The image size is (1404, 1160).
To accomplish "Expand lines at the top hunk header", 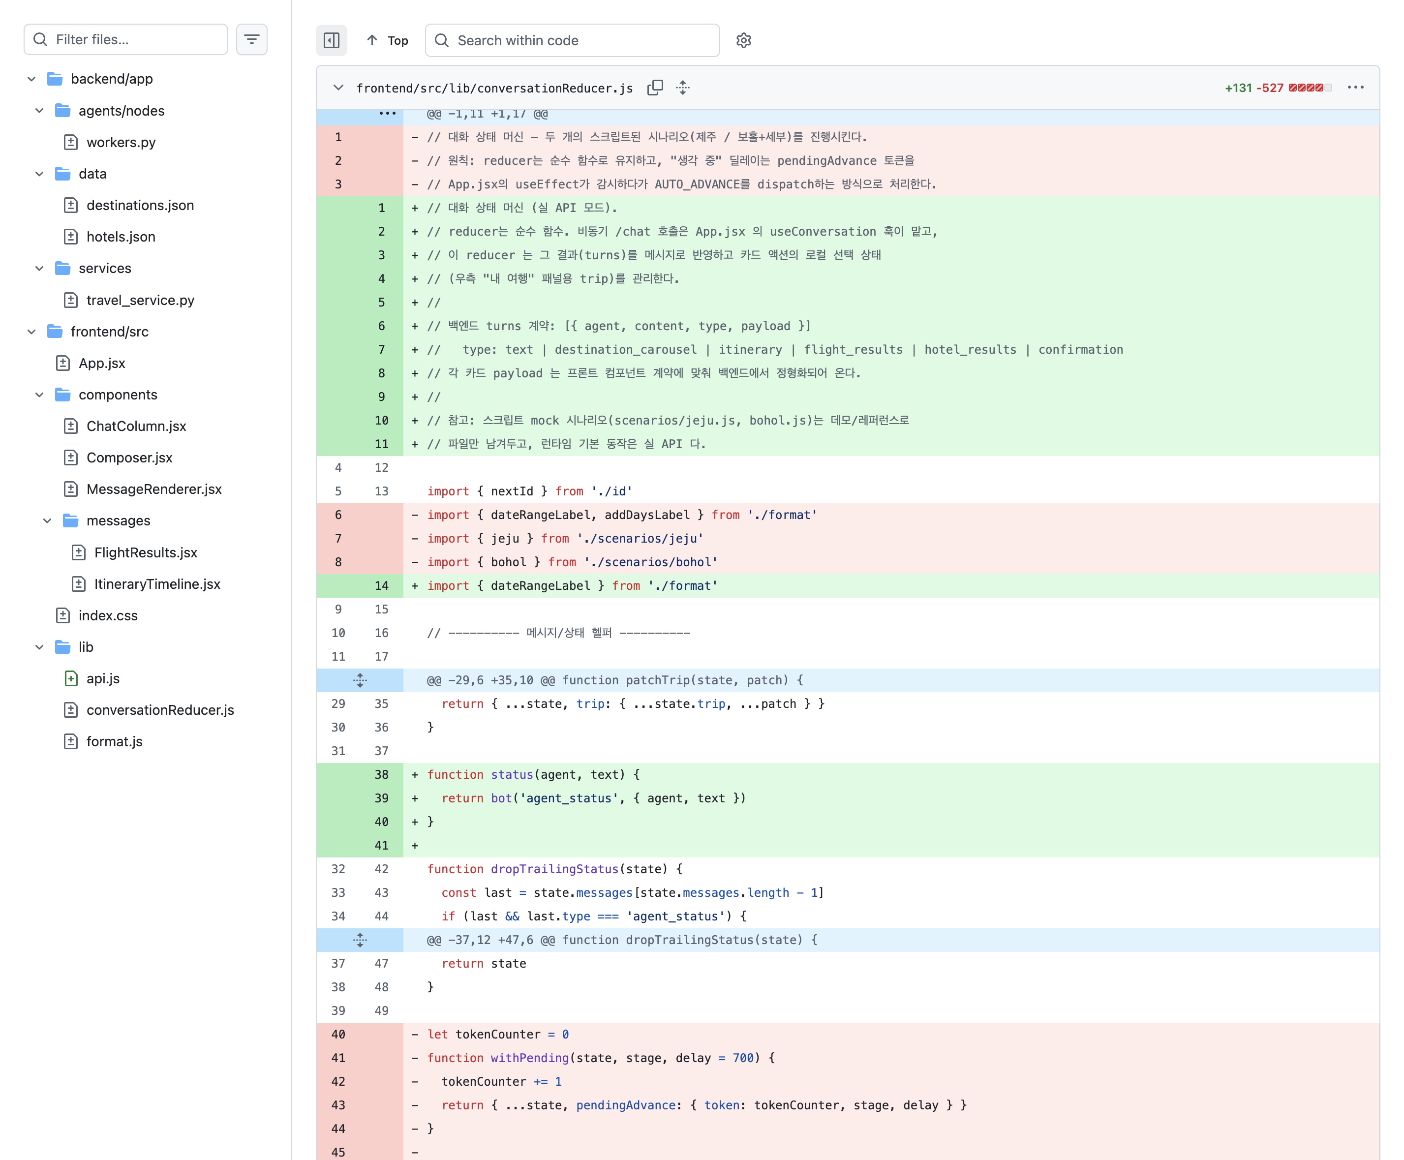I will [x=387, y=114].
